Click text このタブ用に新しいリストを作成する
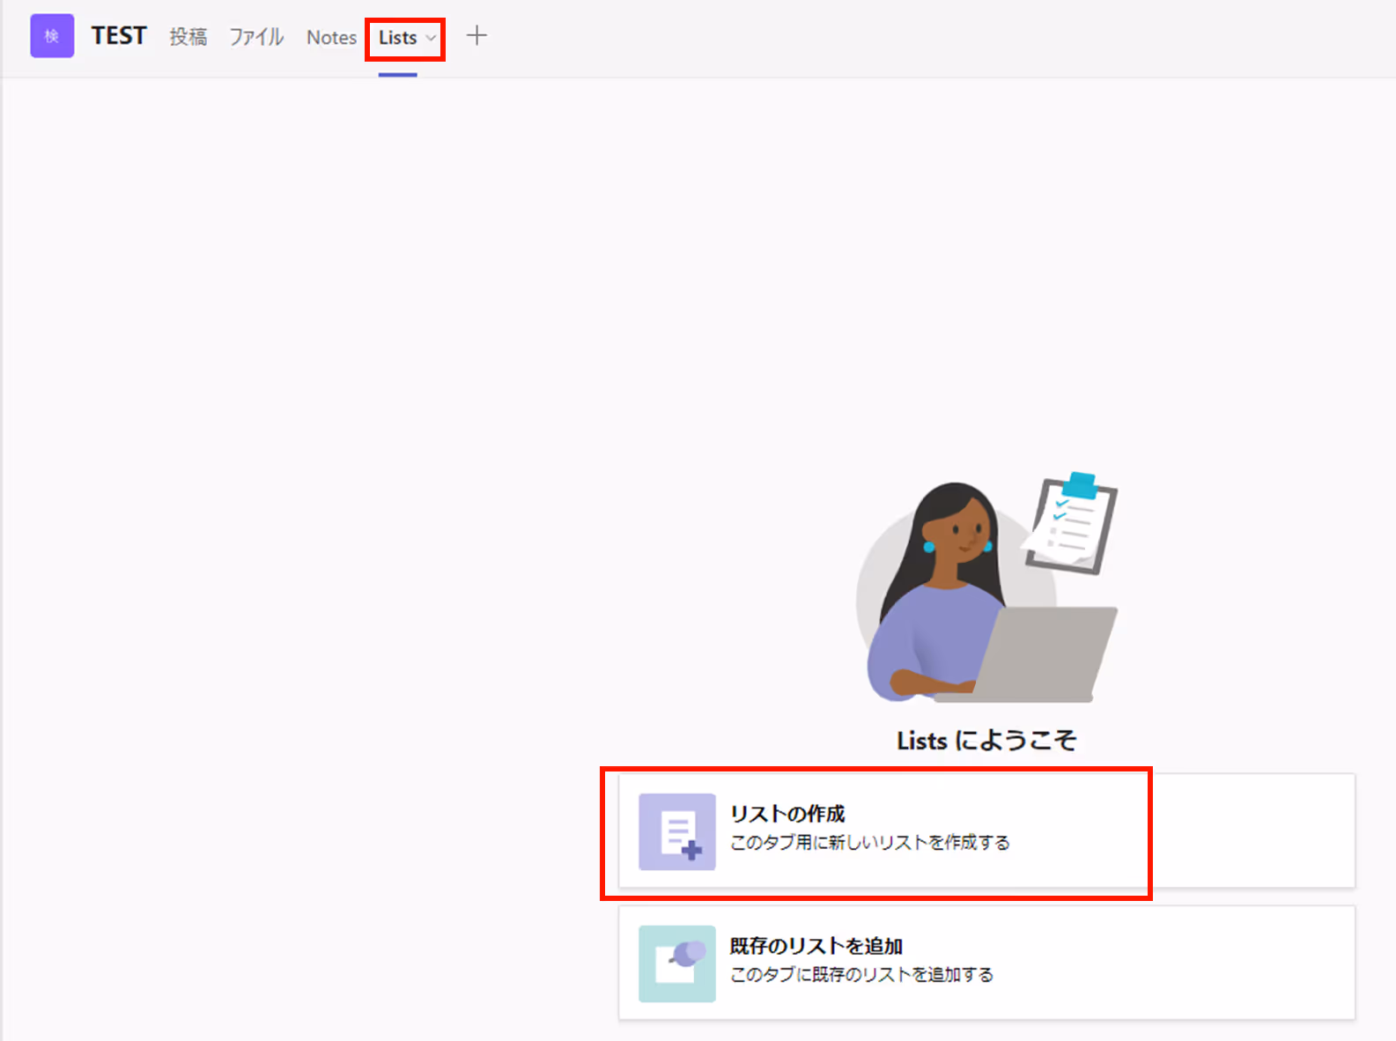The width and height of the screenshot is (1396, 1041). (x=870, y=843)
